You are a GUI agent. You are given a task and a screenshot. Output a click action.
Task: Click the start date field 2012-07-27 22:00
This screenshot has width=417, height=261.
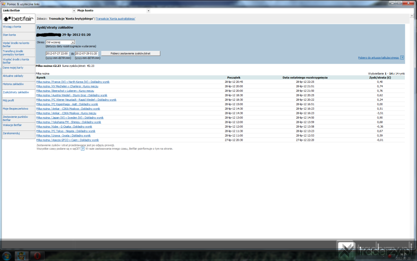point(57,53)
